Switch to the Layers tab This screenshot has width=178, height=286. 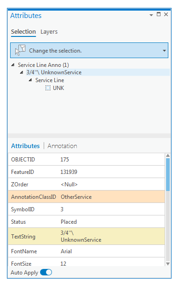[x=49, y=32]
